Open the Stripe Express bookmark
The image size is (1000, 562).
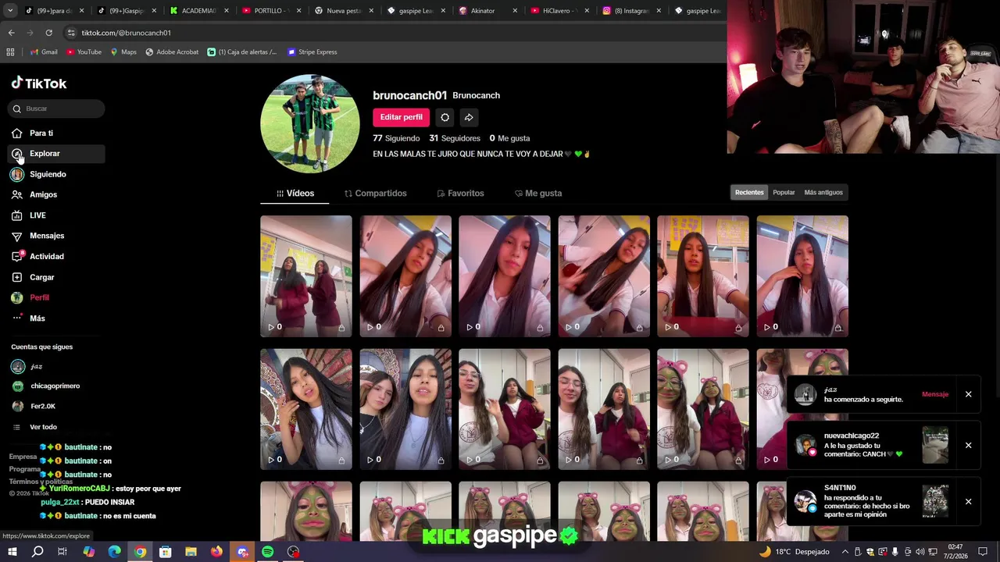(x=312, y=52)
